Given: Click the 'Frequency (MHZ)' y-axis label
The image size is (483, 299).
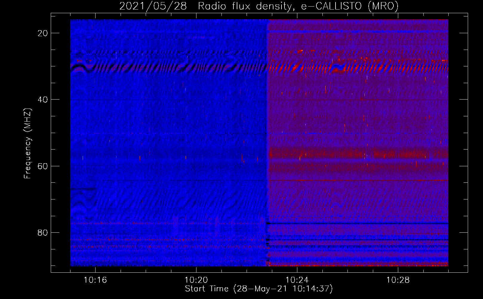Looking at the screenshot, I should click(27, 143).
